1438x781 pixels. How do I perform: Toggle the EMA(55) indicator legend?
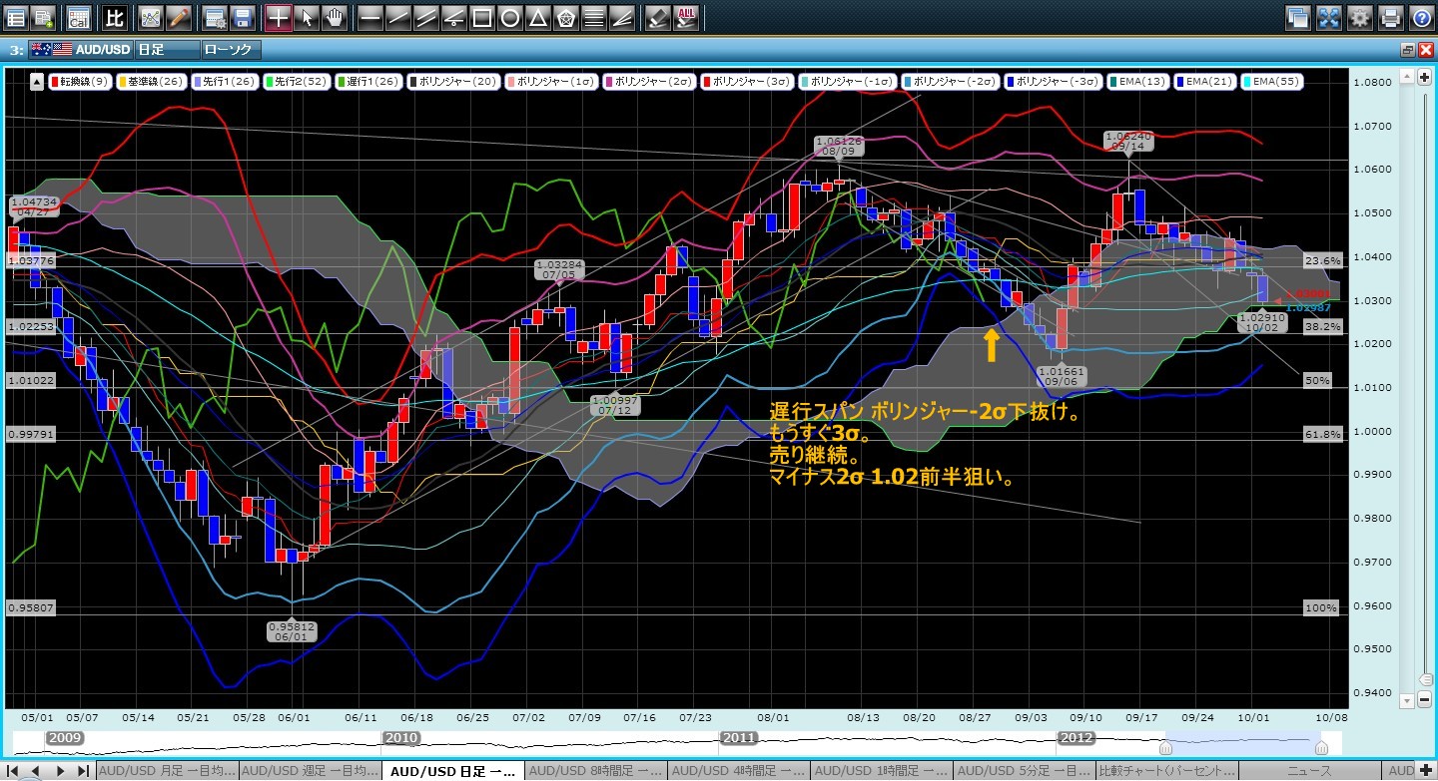pos(1272,82)
